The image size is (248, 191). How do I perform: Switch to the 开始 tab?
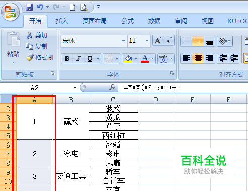[x=35, y=21]
